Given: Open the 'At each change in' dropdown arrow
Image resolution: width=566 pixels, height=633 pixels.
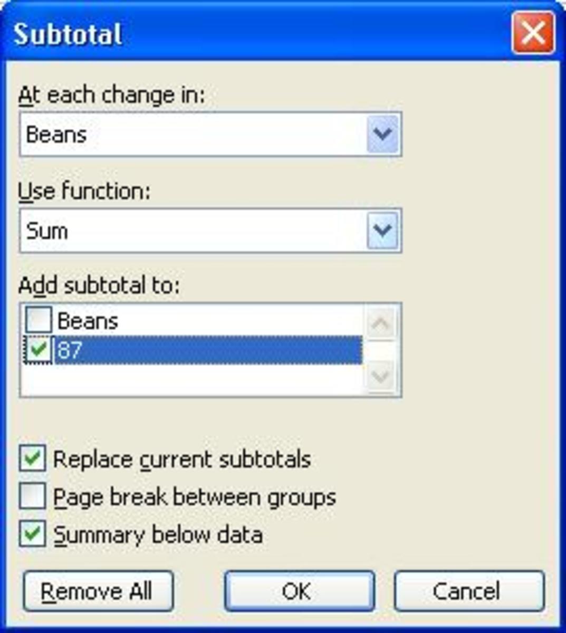Looking at the screenshot, I should 382,134.
